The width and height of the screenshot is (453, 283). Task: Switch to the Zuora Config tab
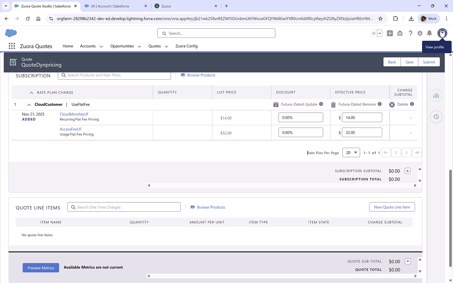click(x=186, y=46)
